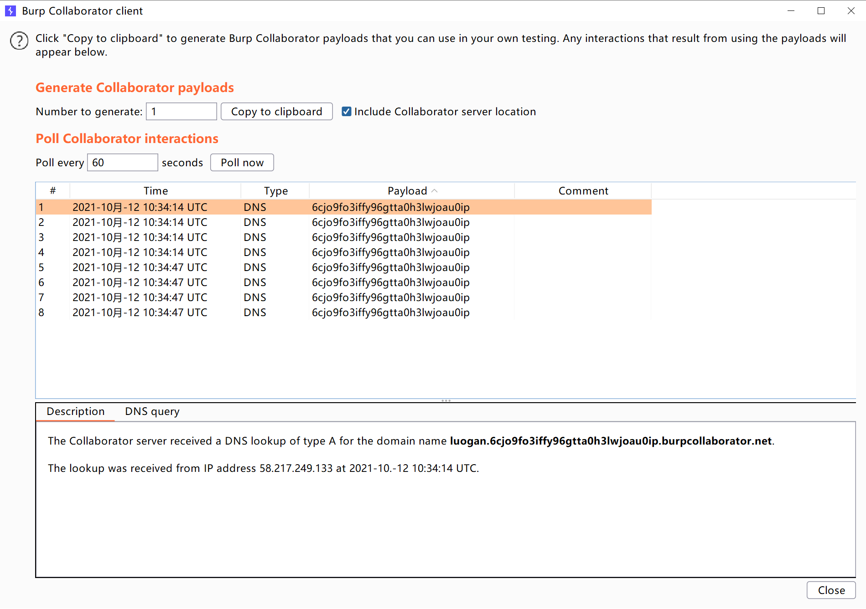
Task: Select interaction row number 8
Action: pyautogui.click(x=344, y=312)
